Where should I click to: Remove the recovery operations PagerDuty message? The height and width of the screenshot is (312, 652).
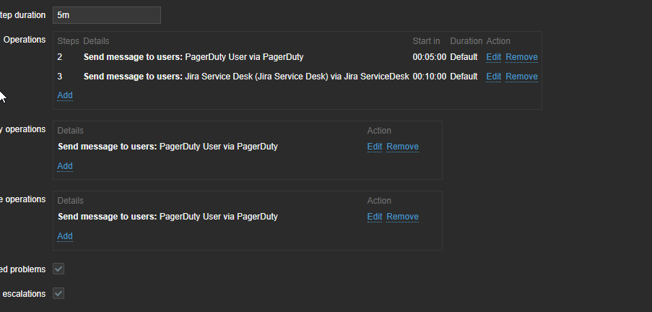402,147
